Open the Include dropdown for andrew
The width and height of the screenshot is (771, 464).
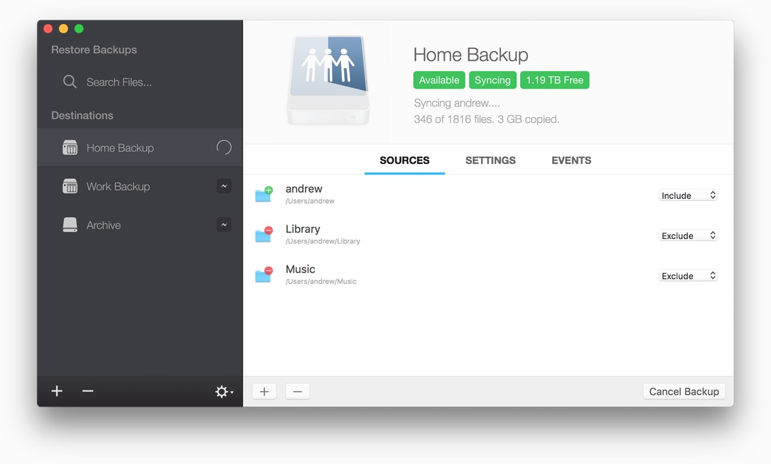[x=688, y=195]
